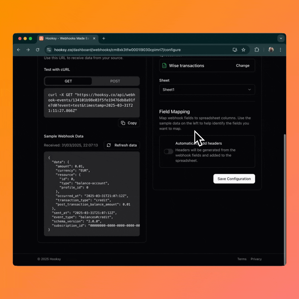Open the Chrome profile avatar
Image resolution: width=299 pixels, height=299 pixels.
coord(271,50)
